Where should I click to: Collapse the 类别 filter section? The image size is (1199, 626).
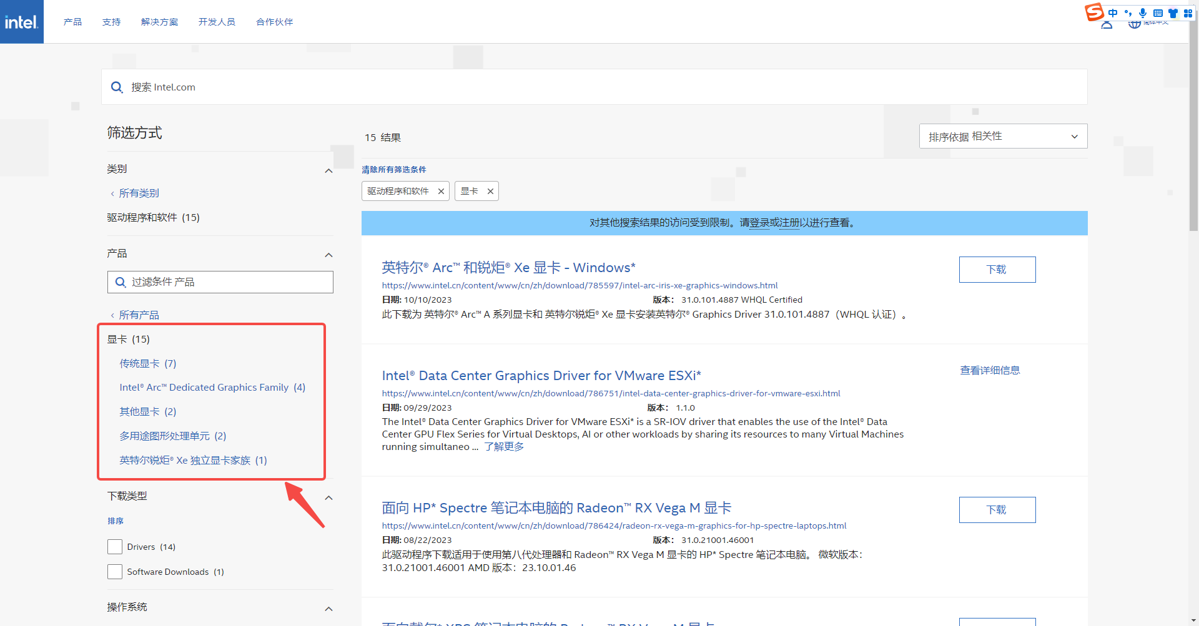pyautogui.click(x=328, y=171)
